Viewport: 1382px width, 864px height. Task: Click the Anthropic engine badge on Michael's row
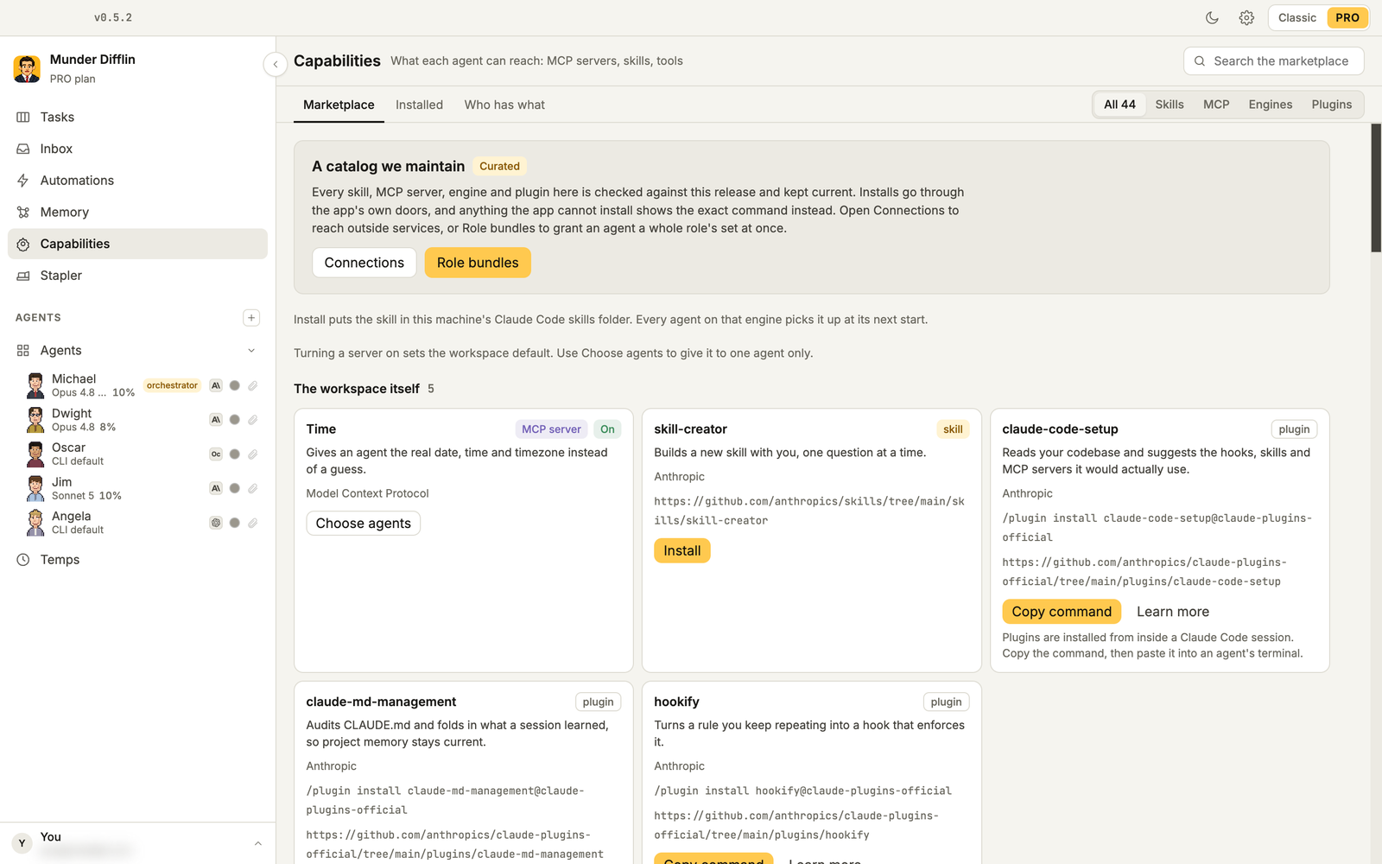(216, 385)
